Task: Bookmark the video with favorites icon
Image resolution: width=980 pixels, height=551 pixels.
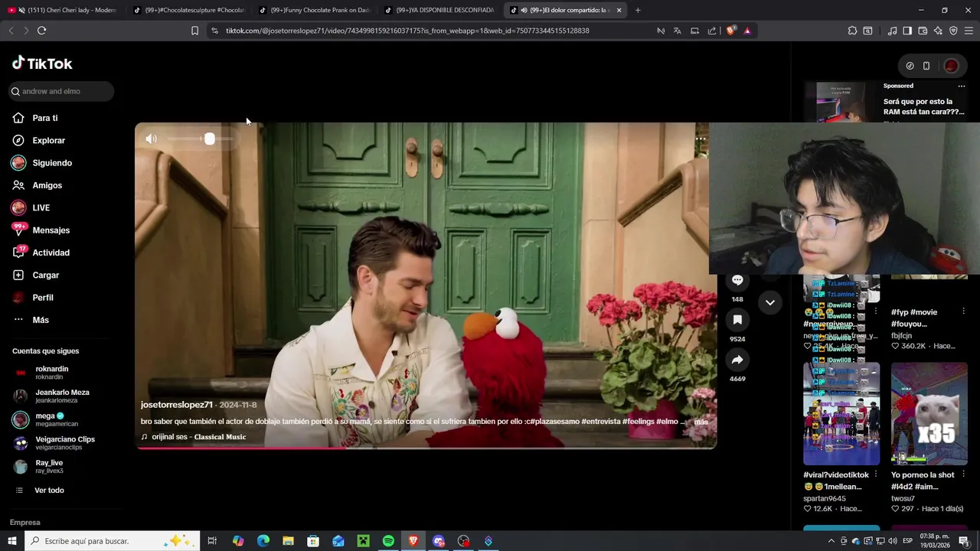Action: (x=737, y=320)
